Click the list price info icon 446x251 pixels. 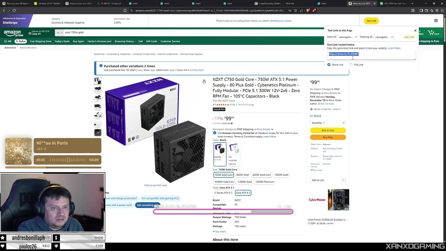[x=232, y=123]
